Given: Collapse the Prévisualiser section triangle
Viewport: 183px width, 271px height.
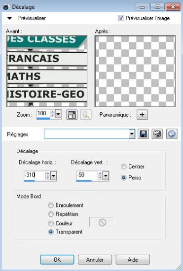Looking at the screenshot, I should tap(9, 18).
